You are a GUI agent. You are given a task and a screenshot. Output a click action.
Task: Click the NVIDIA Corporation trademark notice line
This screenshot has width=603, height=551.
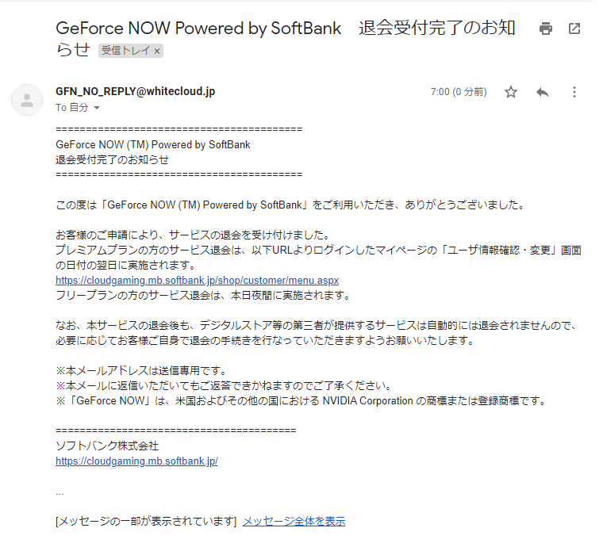click(x=301, y=401)
